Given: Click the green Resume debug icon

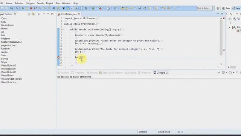Looking at the screenshot, I should click(23, 8).
